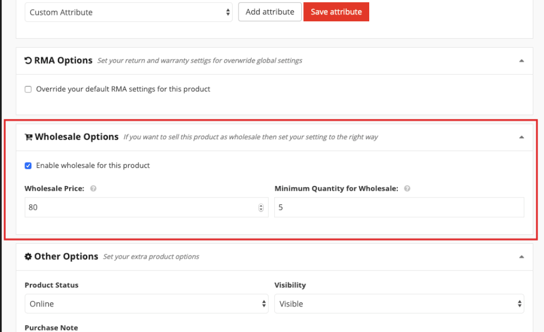Click the Wholesale Options heading title
This screenshot has width=544, height=332.
(x=76, y=137)
